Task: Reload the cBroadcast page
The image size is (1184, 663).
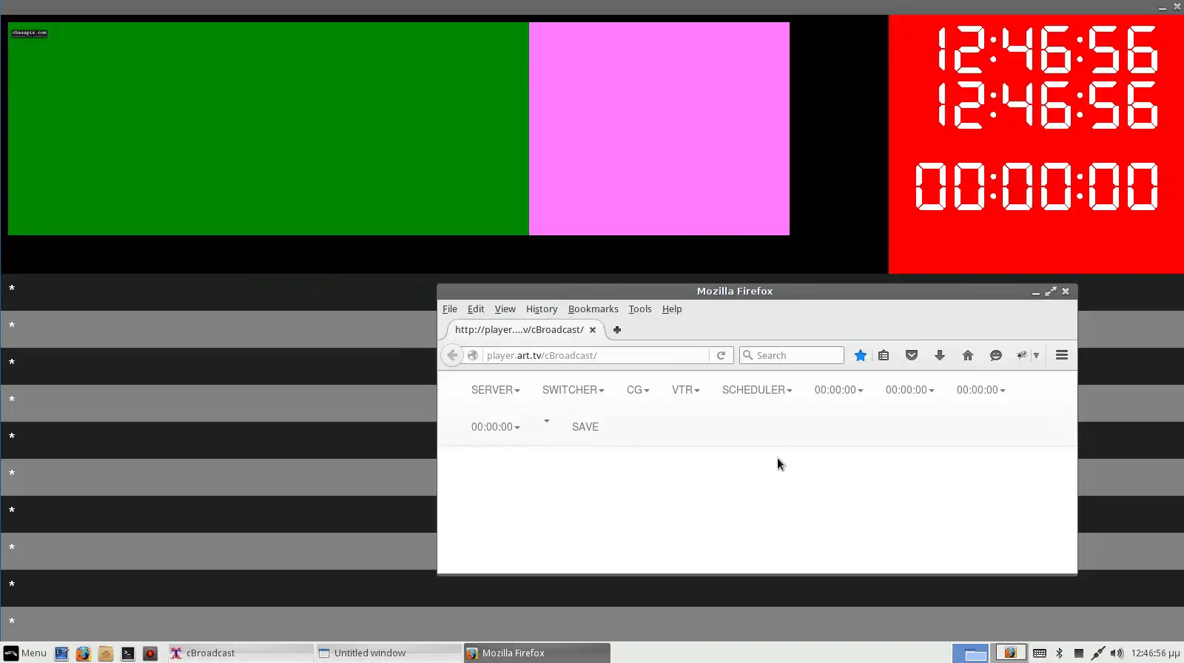Action: (721, 355)
